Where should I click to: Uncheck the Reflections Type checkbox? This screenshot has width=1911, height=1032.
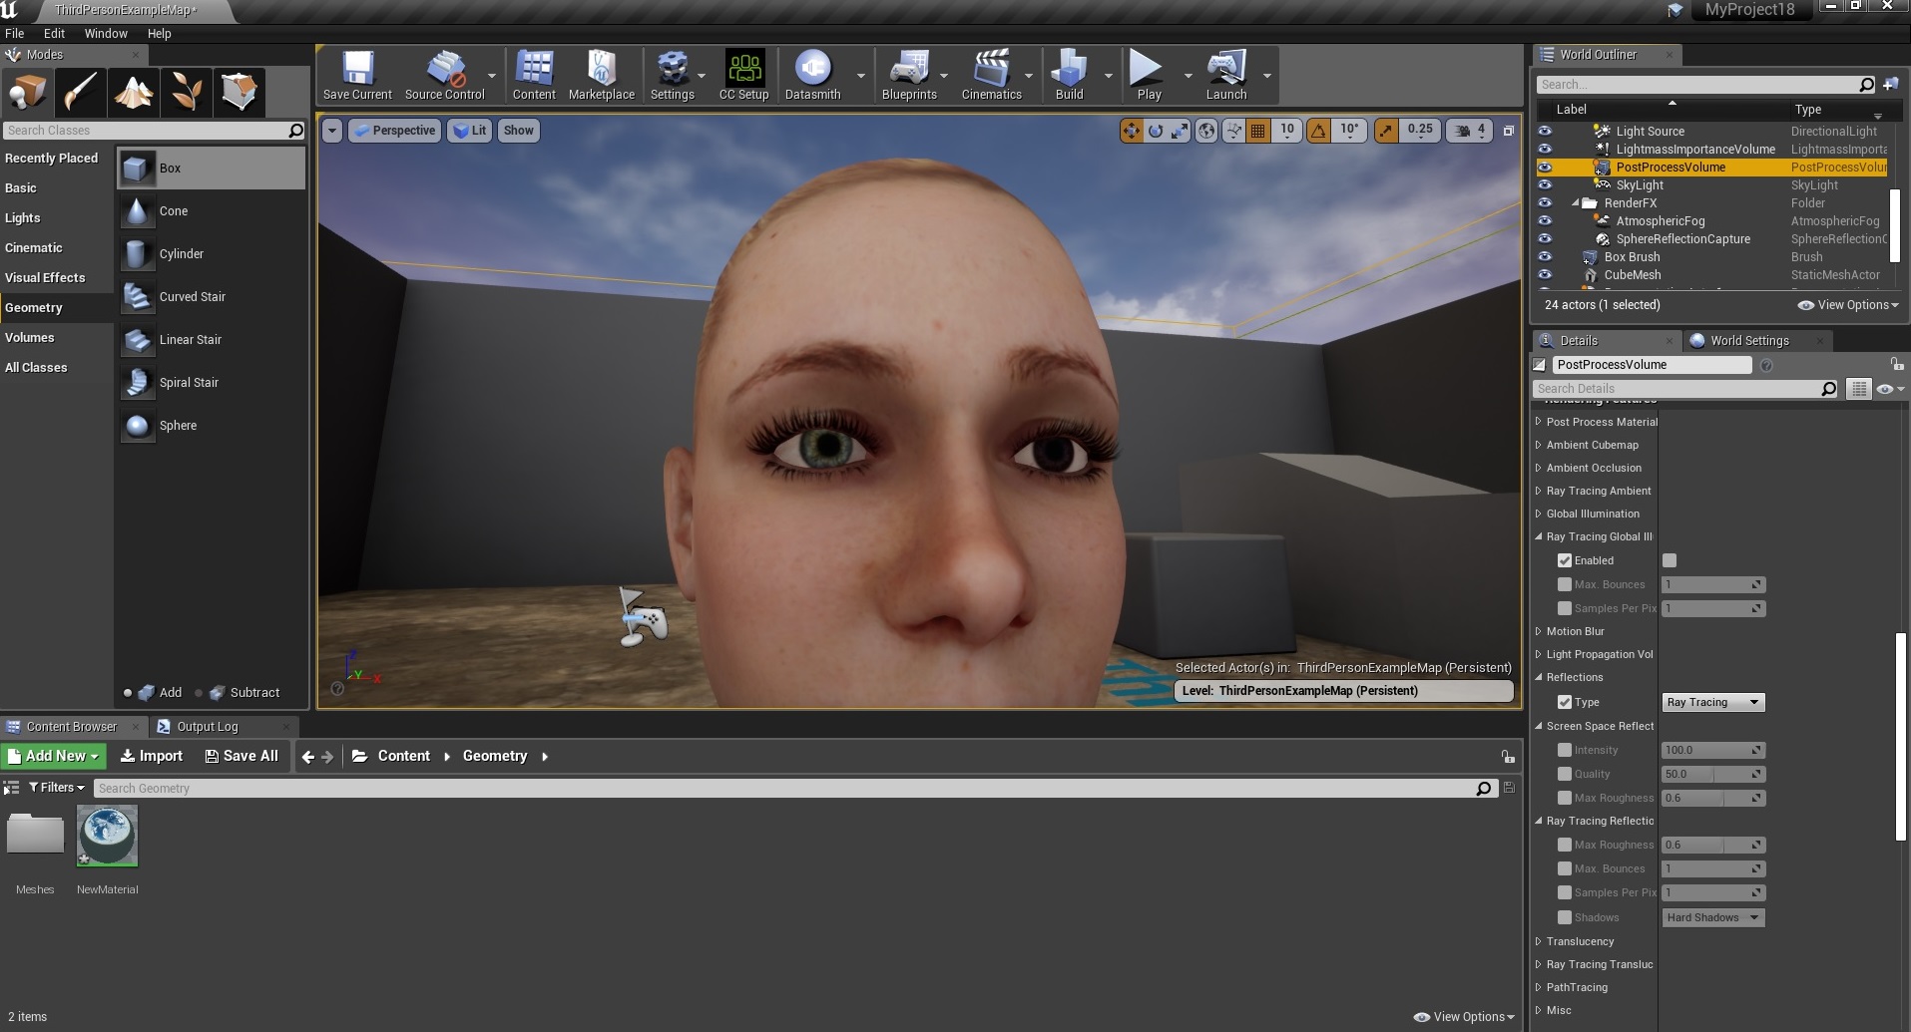(x=1565, y=702)
